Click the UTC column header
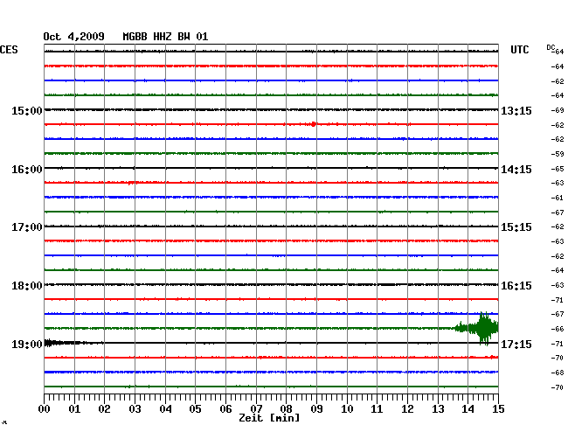 [519, 50]
